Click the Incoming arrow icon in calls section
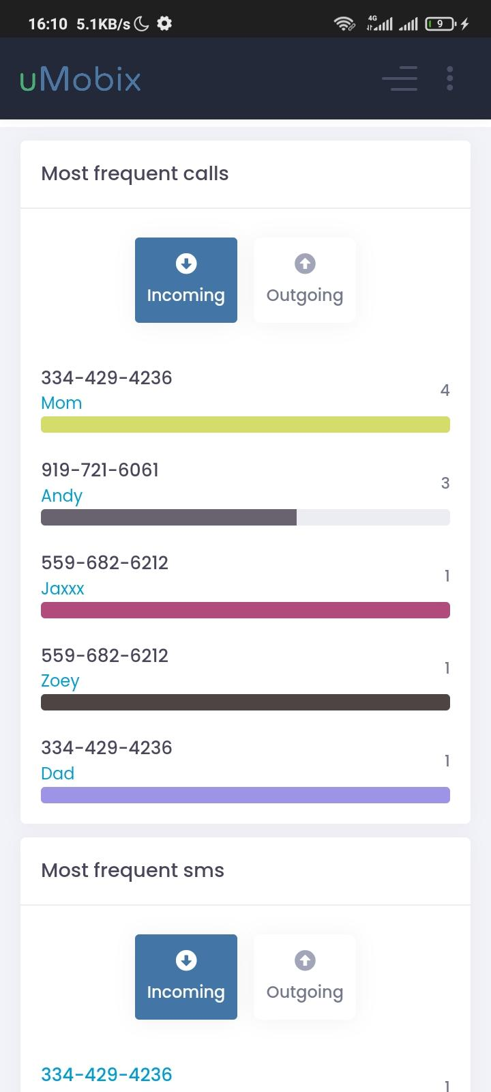The width and height of the screenshot is (491, 1092). coord(185,263)
